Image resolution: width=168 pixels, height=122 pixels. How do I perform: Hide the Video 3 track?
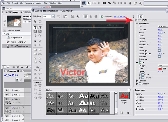coord(6,90)
